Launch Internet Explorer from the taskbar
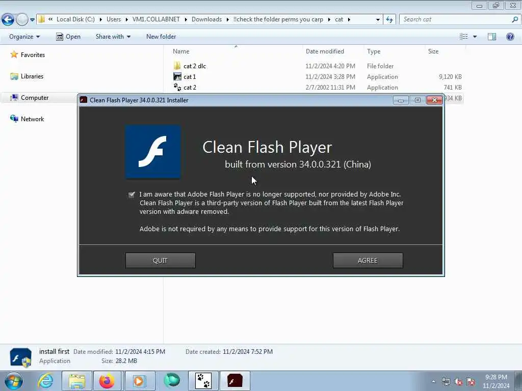 tap(45, 381)
